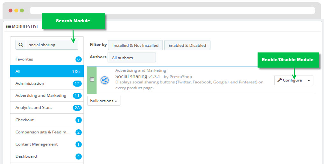Open Installed & Not Installed filter

coord(135,45)
